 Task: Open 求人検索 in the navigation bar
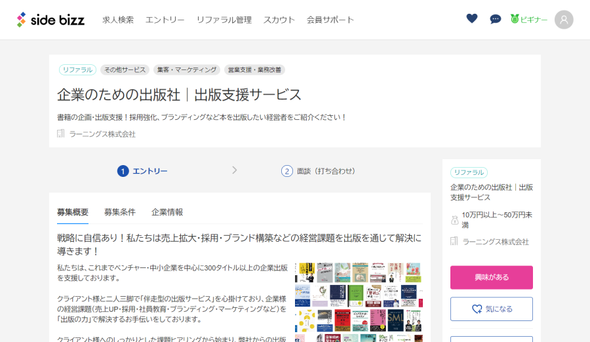click(118, 20)
